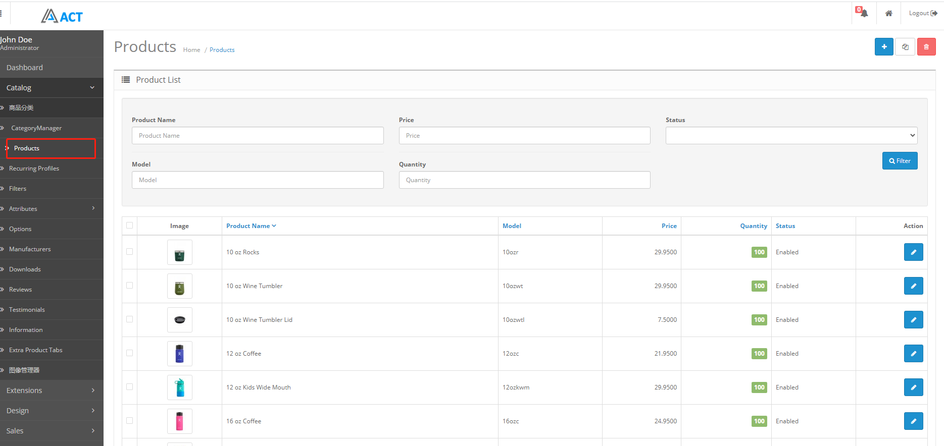Click the red delete trash button
The width and height of the screenshot is (944, 446).
tap(926, 47)
